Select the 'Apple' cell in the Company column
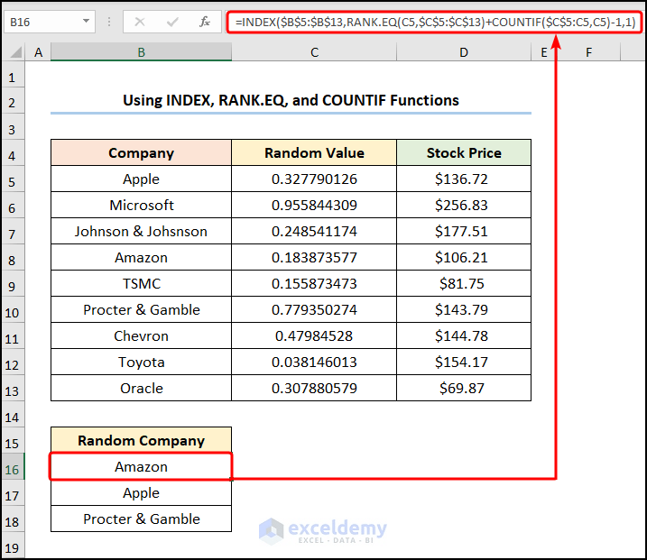The width and height of the screenshot is (647, 560). pyautogui.click(x=141, y=179)
